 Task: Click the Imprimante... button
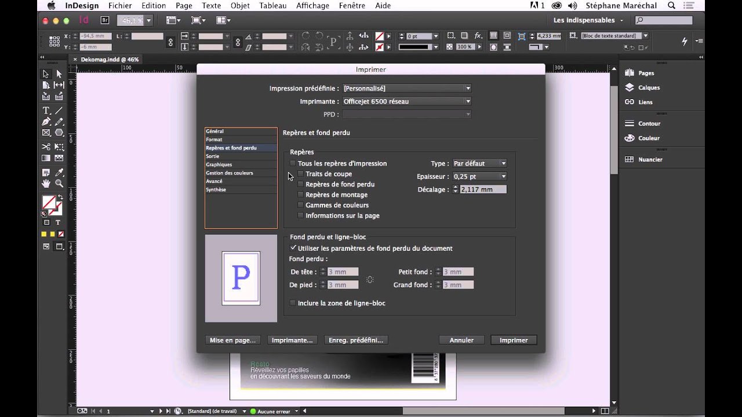(x=292, y=340)
